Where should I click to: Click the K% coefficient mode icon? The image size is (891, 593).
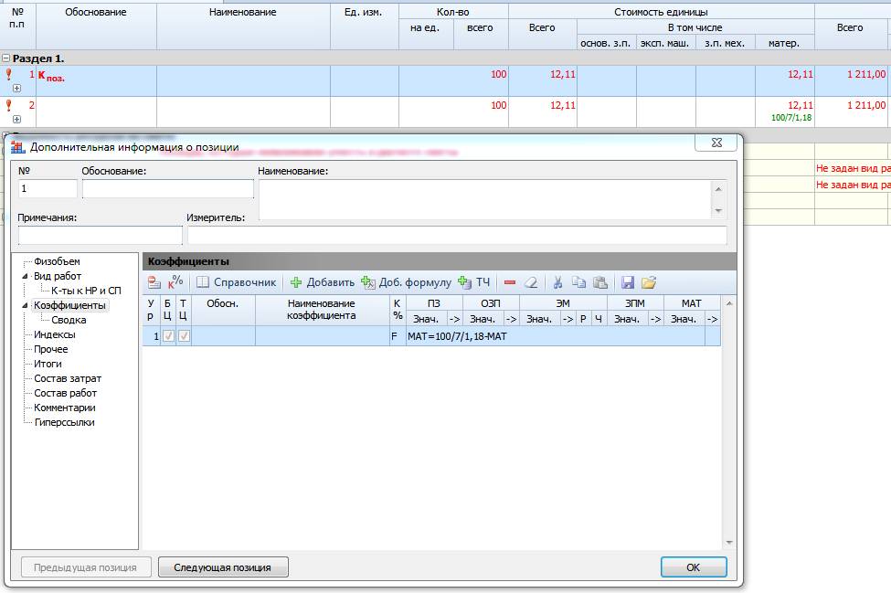(175, 282)
